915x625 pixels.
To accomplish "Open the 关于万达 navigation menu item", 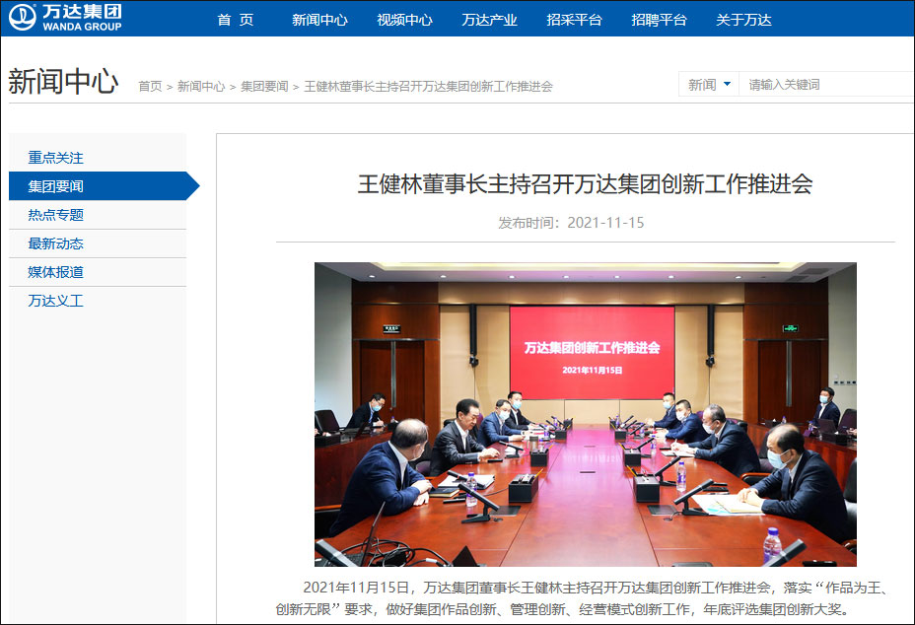I will [743, 20].
